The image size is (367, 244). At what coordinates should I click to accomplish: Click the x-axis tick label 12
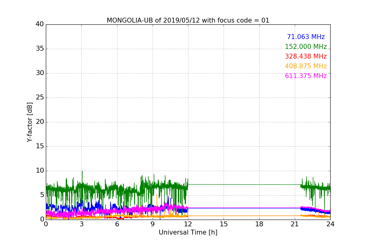coord(188,224)
